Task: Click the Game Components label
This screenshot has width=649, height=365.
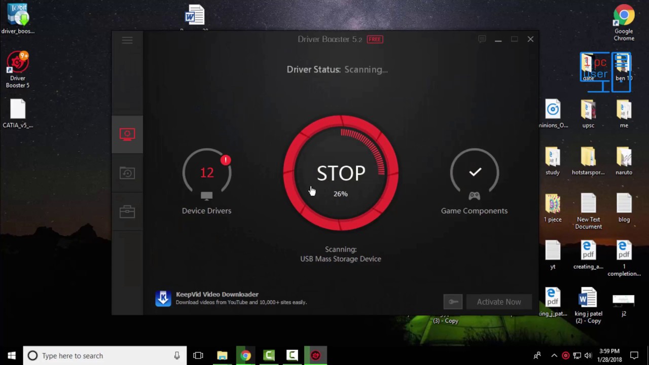Action: tap(474, 211)
